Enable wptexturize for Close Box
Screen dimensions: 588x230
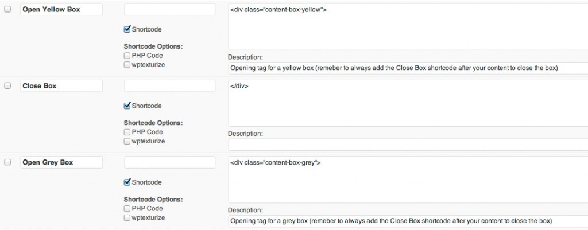point(127,141)
